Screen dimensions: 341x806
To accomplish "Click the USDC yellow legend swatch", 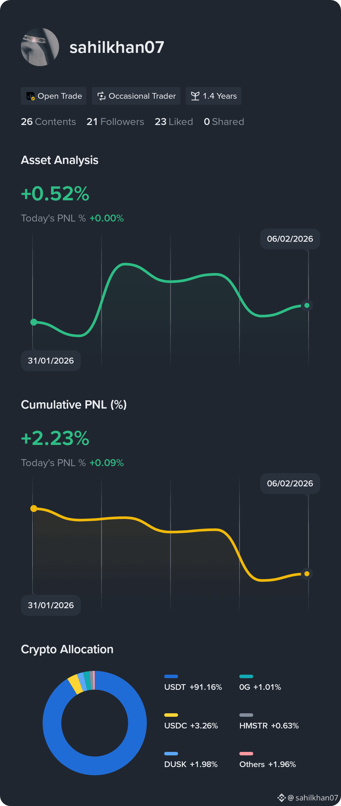I will click(x=171, y=715).
